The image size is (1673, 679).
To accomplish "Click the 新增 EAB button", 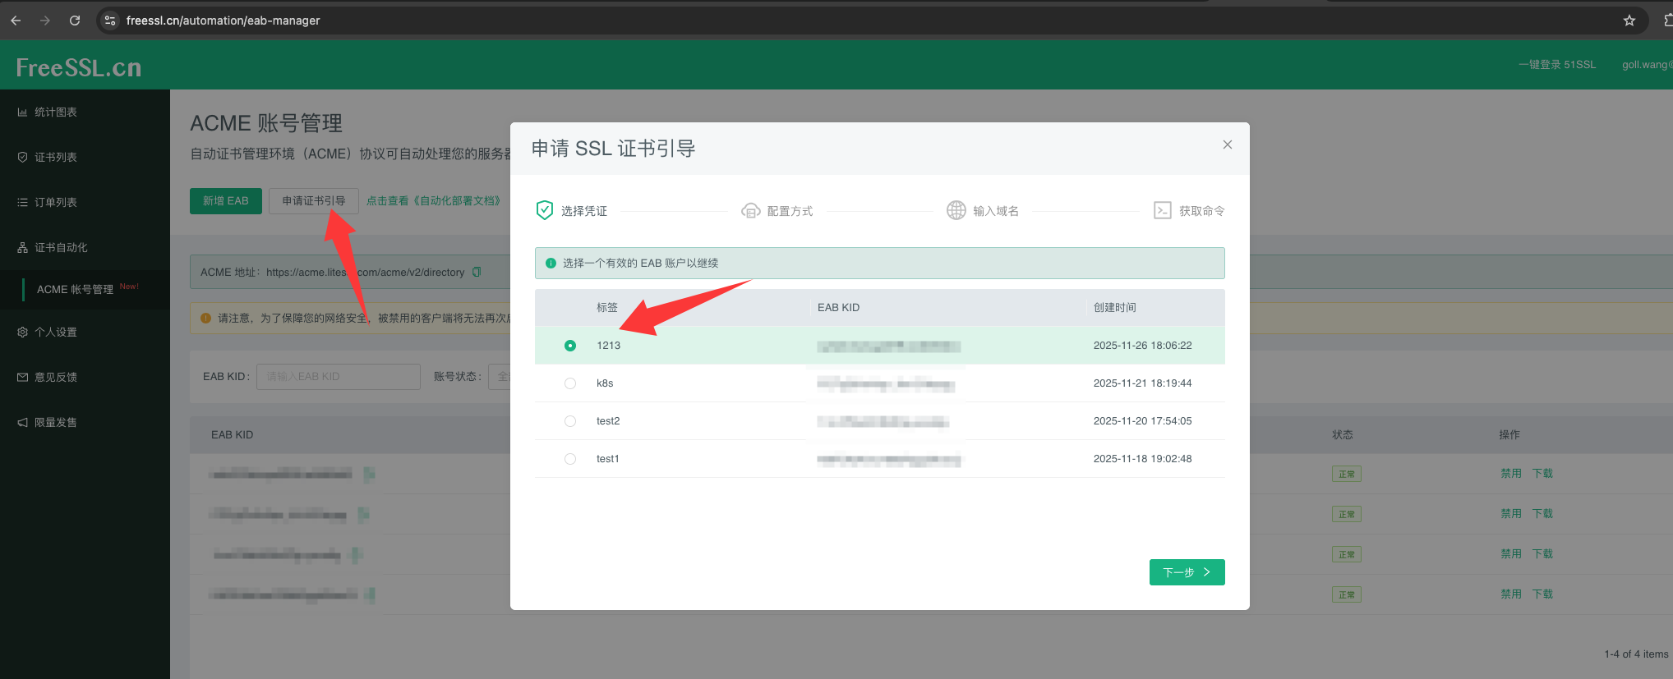I will [225, 201].
